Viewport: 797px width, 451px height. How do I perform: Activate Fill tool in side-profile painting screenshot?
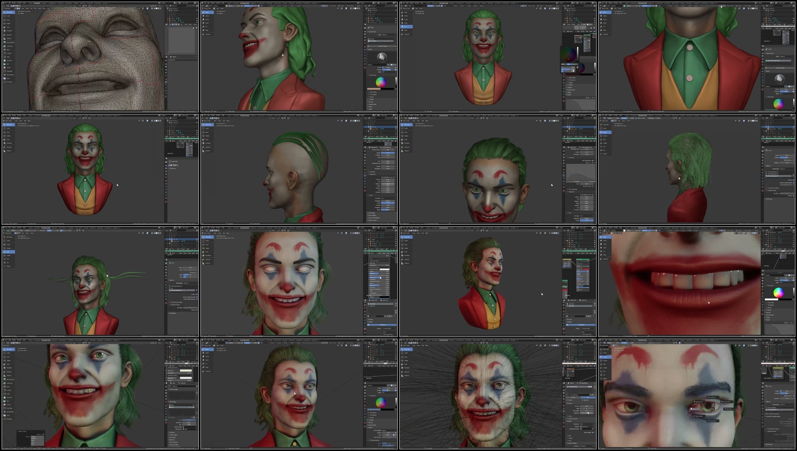coord(207,27)
